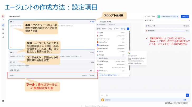This screenshot has height=107, width=192.
Task: Click the blue plus button in tool panel
Action: pyautogui.click(x=128, y=29)
